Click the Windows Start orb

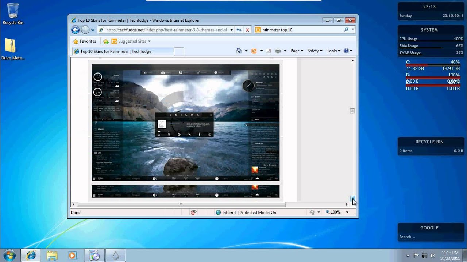(9, 255)
